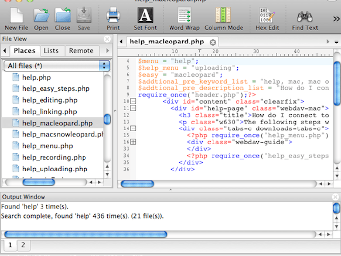
Task: Click the left arrow beside the editor tabs
Action: [x=121, y=42]
